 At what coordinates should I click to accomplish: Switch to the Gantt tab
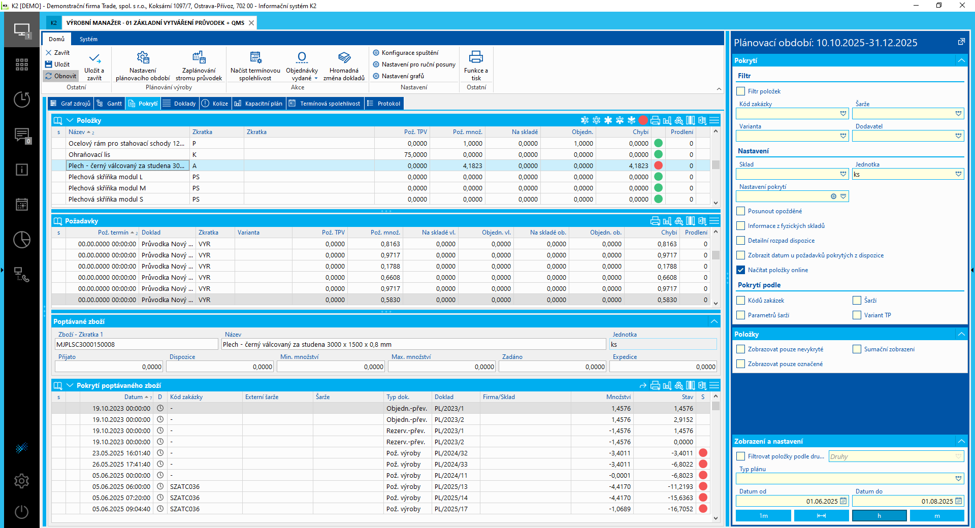click(110, 104)
